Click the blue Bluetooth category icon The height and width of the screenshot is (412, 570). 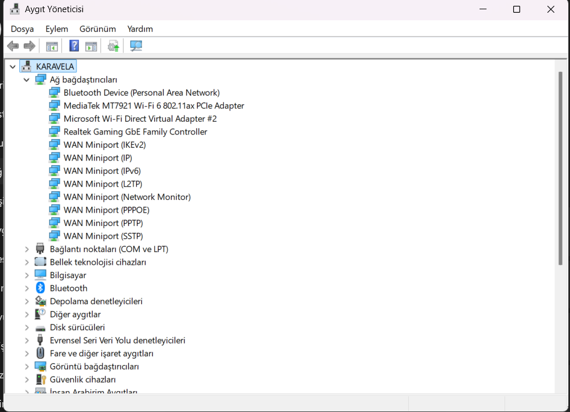41,288
